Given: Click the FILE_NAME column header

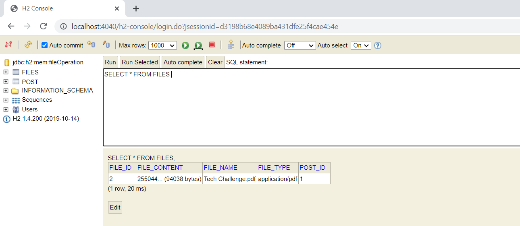Looking at the screenshot, I should tap(230, 168).
